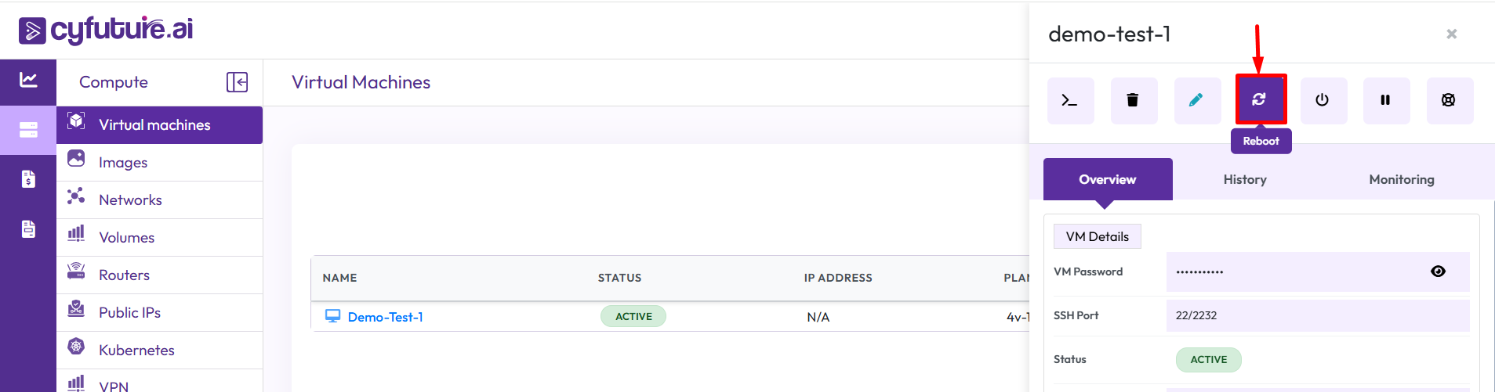
Task: Select the Overview tab
Action: click(1107, 179)
